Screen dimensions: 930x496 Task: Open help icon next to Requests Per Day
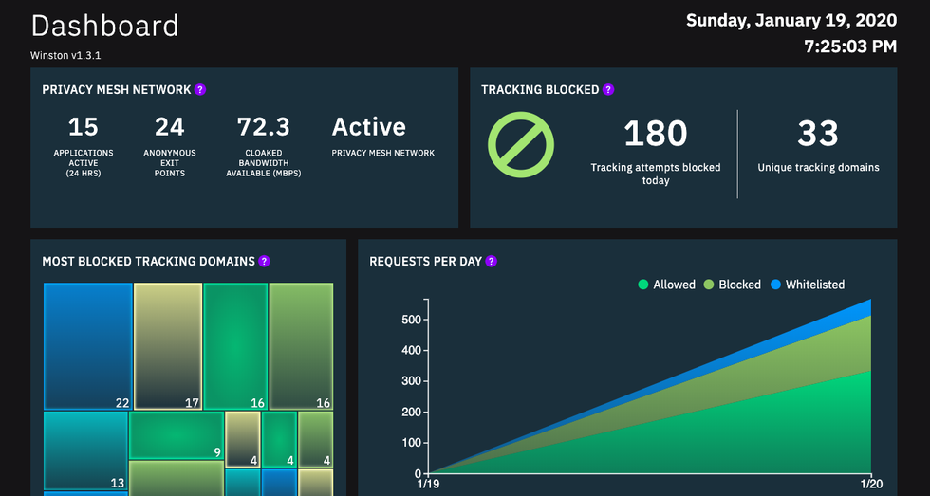click(x=491, y=262)
